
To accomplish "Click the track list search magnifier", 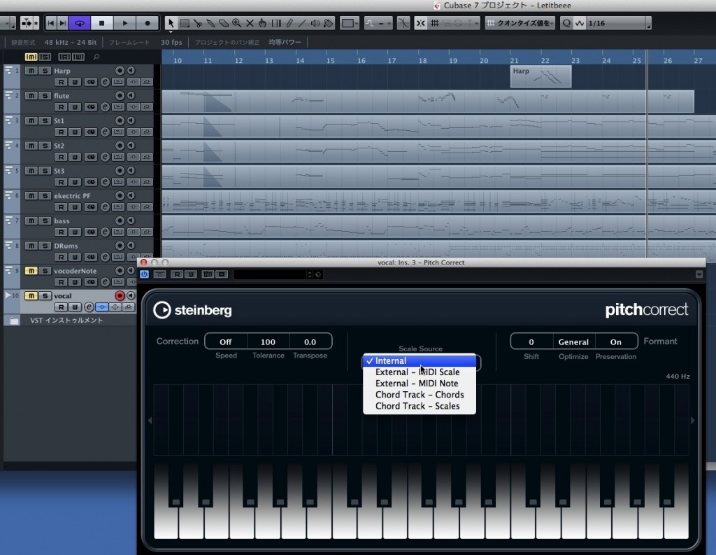I will point(96,57).
